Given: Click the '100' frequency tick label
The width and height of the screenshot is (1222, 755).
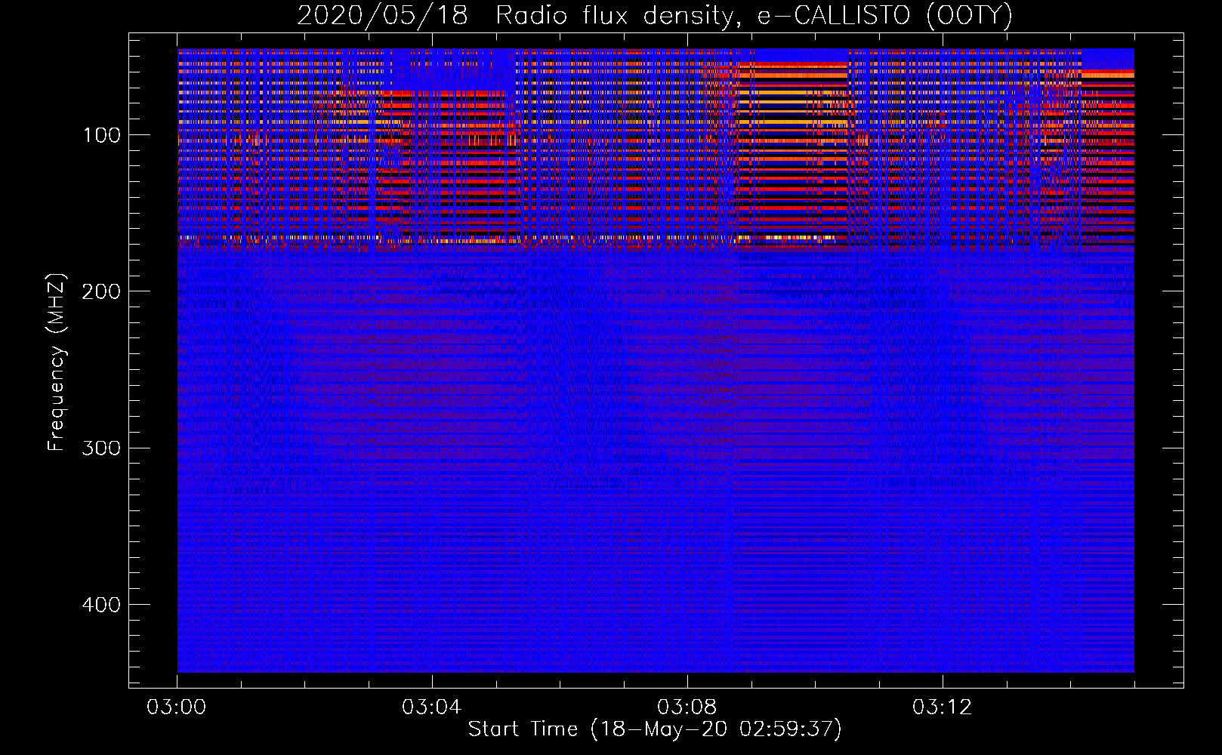Looking at the screenshot, I should coord(101,135).
